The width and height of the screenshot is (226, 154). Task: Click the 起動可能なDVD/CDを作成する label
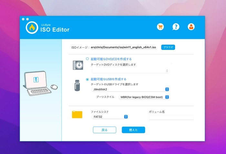111,59
